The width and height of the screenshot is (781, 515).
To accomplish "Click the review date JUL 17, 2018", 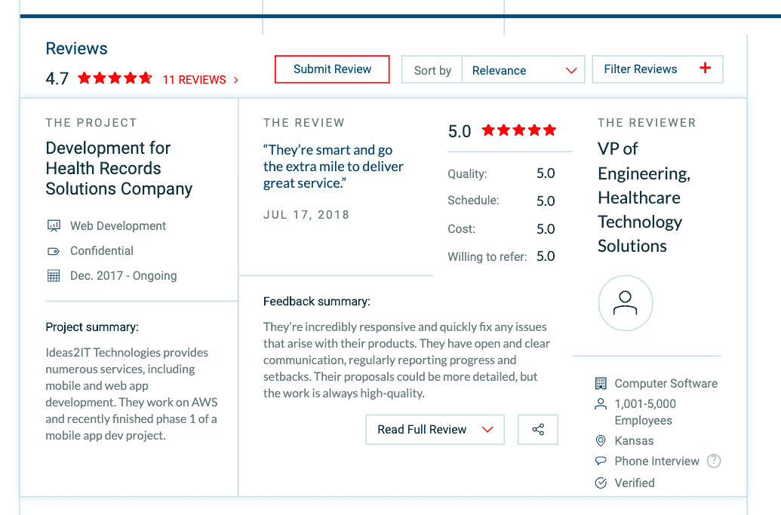I will (306, 214).
